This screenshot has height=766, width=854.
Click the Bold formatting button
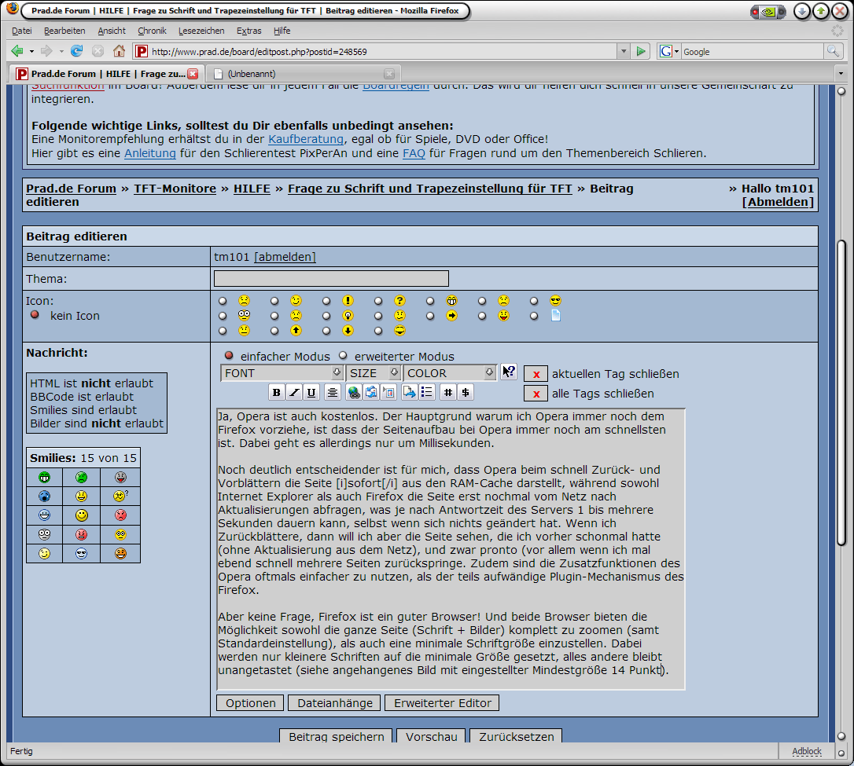(x=277, y=392)
